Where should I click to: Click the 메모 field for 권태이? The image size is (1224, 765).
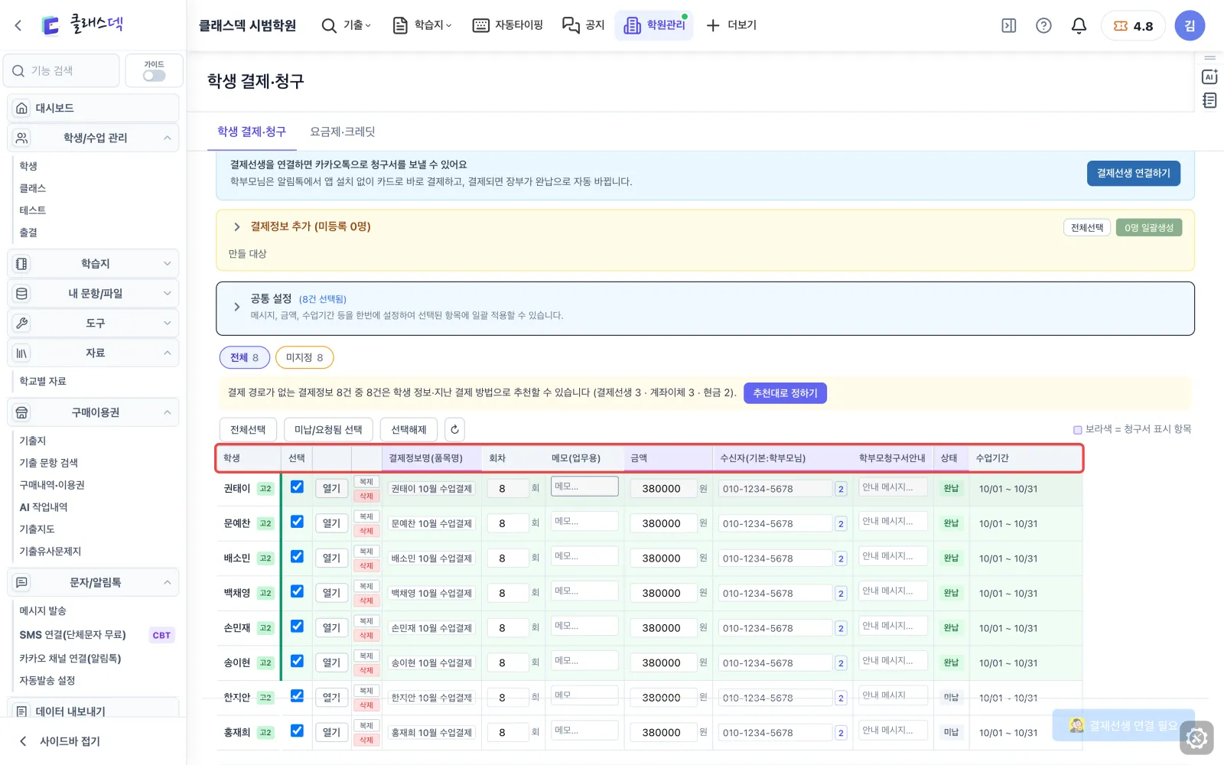click(584, 487)
